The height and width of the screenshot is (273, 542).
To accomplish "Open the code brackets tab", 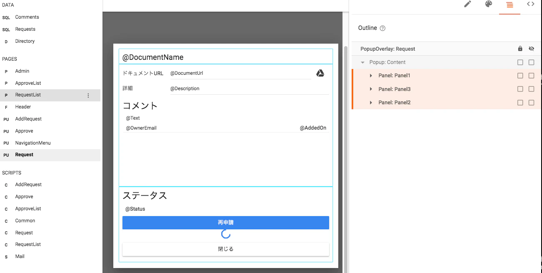I will (x=531, y=4).
